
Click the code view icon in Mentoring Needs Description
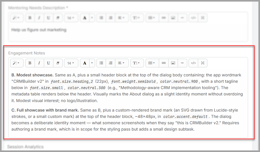[193, 18]
